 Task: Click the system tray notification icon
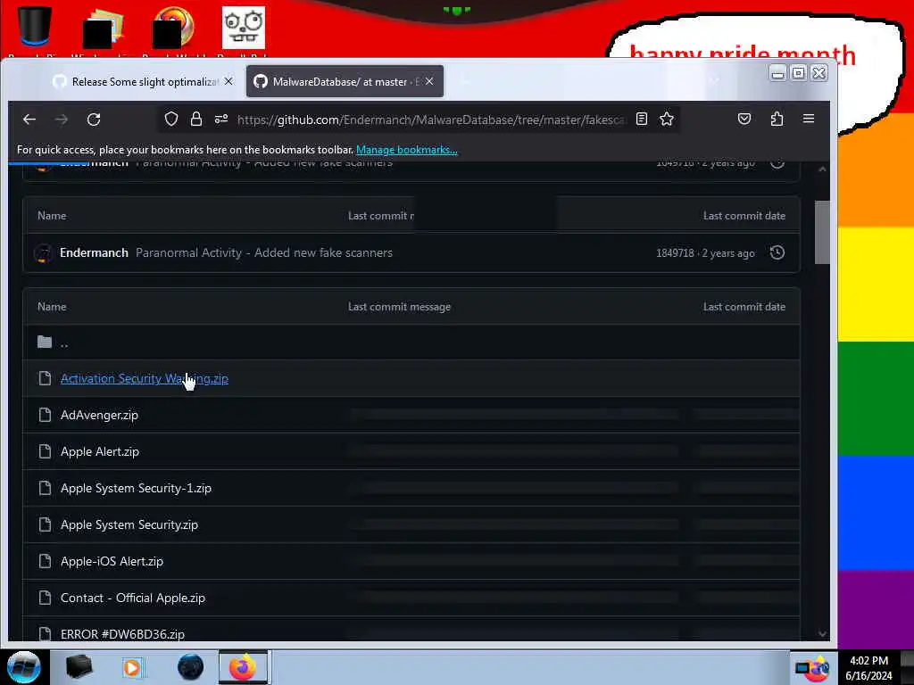(x=813, y=669)
